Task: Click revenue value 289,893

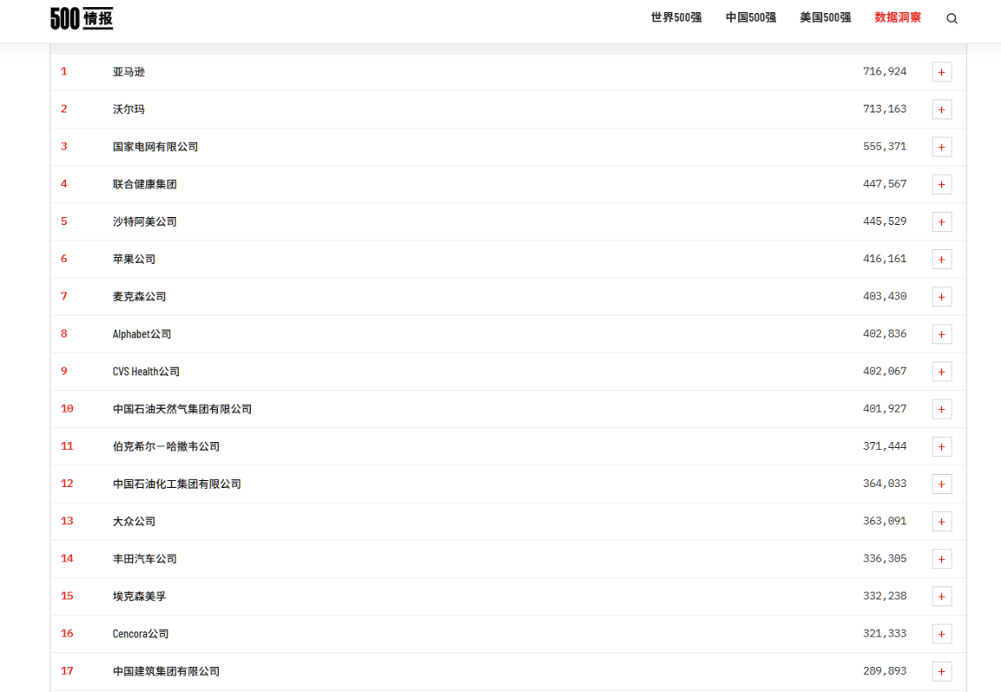Action: point(885,671)
